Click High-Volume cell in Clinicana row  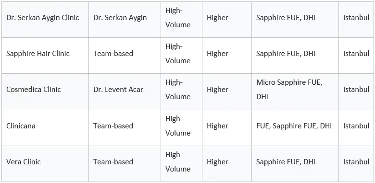181,128
